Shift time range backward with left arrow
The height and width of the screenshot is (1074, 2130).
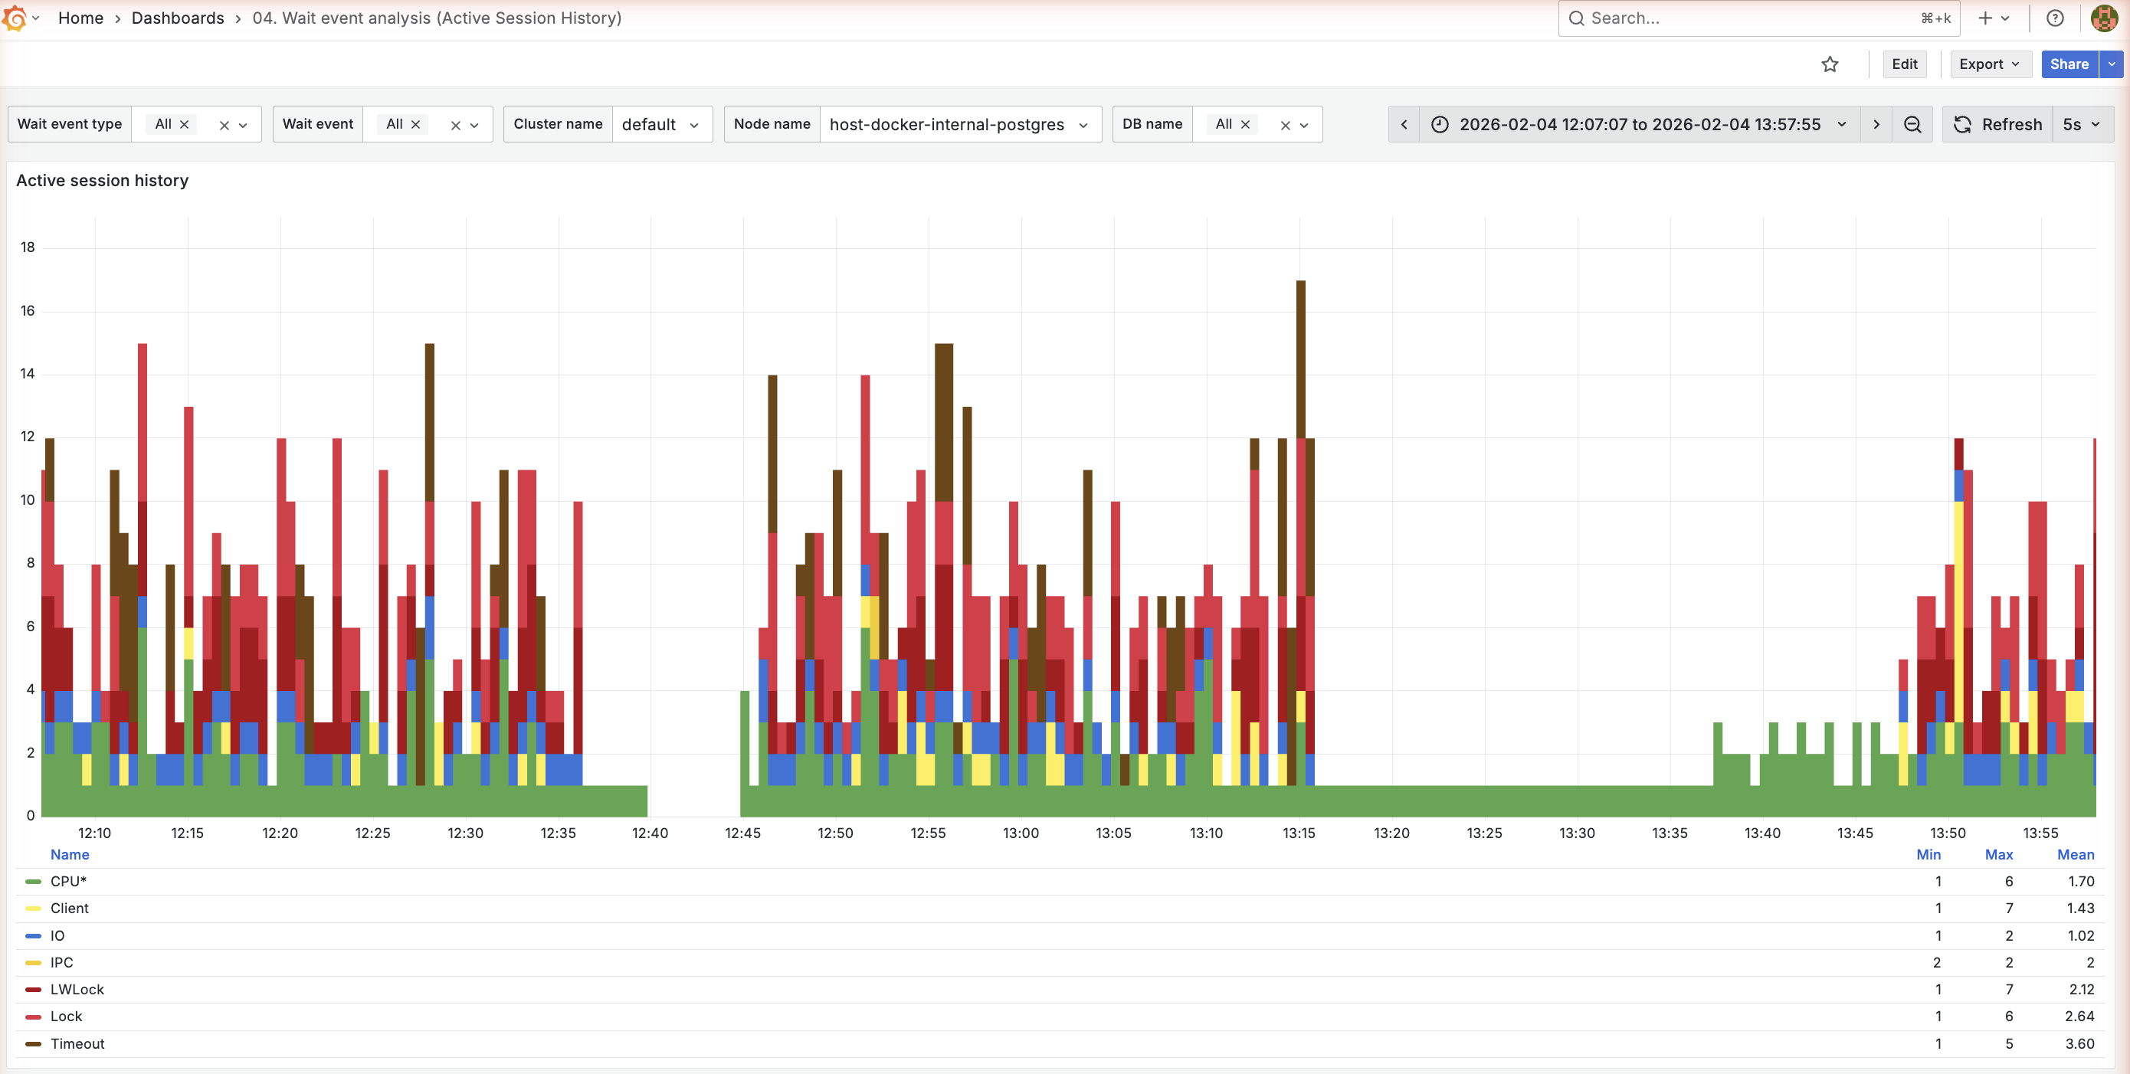click(x=1403, y=125)
